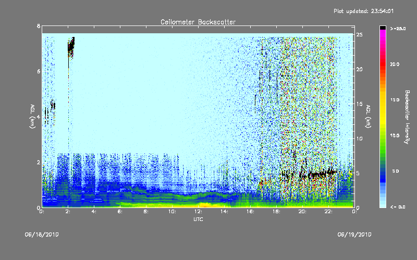Click the '20:' hour label on x-axis
The width and height of the screenshot is (417, 260).
coord(302,212)
